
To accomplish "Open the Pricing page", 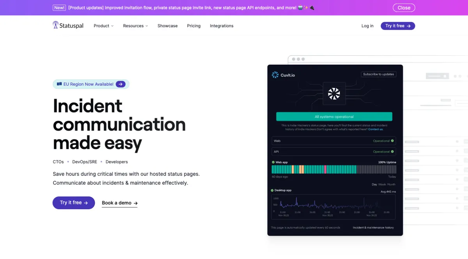I will tap(193, 26).
